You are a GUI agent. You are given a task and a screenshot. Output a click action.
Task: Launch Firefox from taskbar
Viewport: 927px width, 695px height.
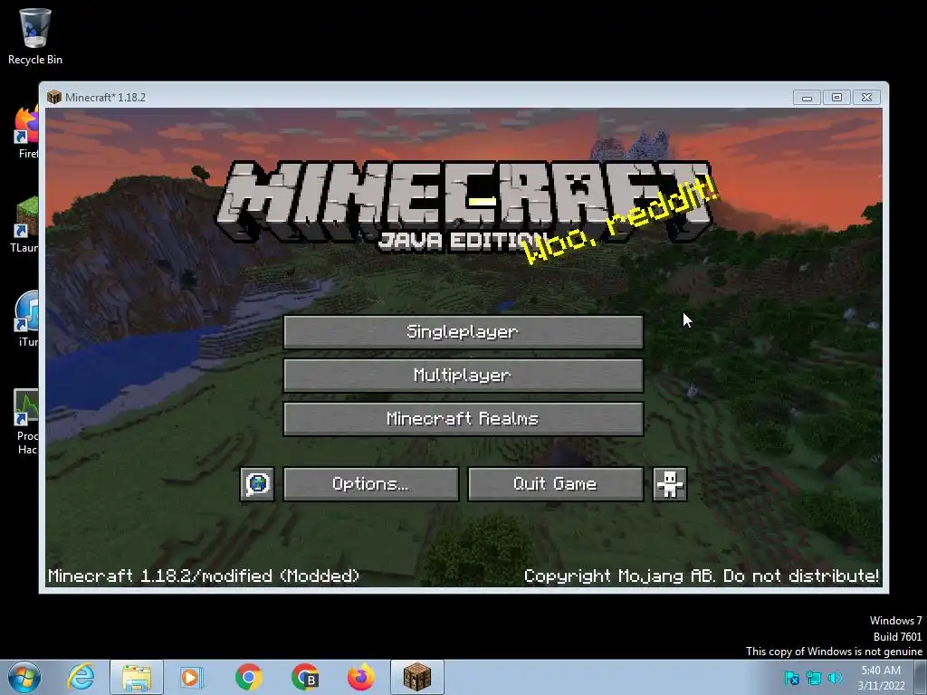coord(360,677)
